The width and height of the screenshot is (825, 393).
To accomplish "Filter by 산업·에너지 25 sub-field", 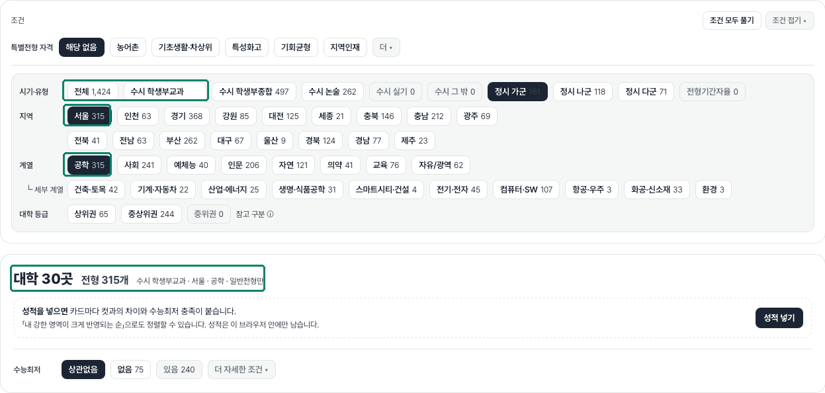I will pos(234,190).
